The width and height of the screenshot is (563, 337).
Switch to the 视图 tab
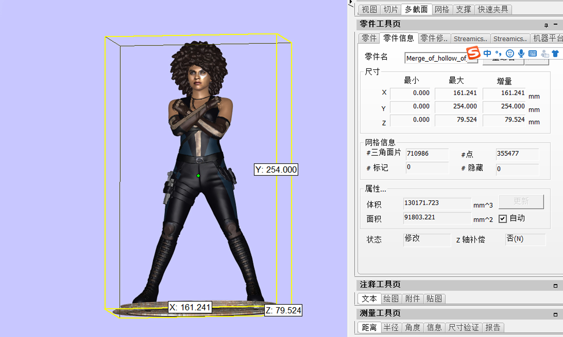pyautogui.click(x=369, y=9)
